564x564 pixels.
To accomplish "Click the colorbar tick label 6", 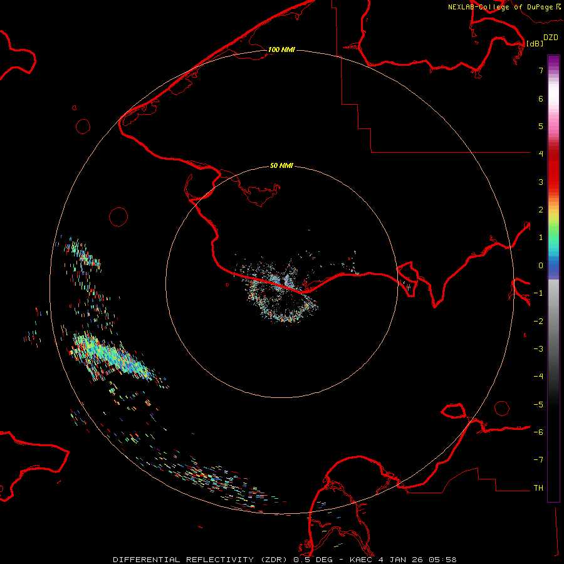I will (x=541, y=98).
